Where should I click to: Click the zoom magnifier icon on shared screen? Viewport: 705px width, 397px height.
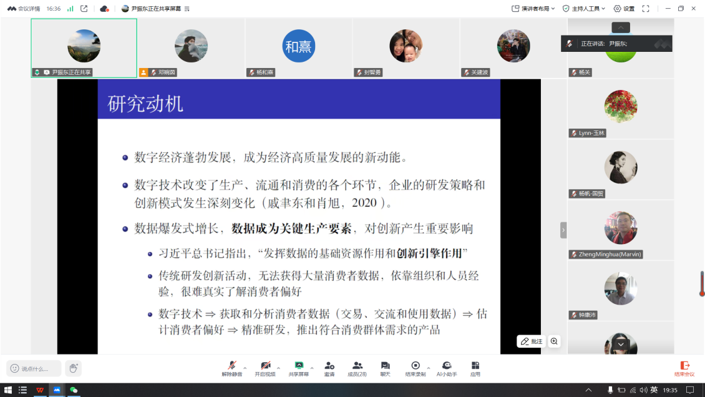click(x=554, y=341)
